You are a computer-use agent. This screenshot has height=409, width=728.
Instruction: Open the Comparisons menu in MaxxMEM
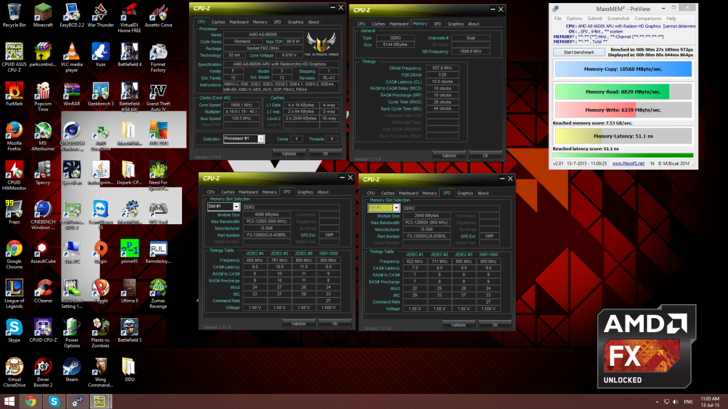(x=647, y=19)
